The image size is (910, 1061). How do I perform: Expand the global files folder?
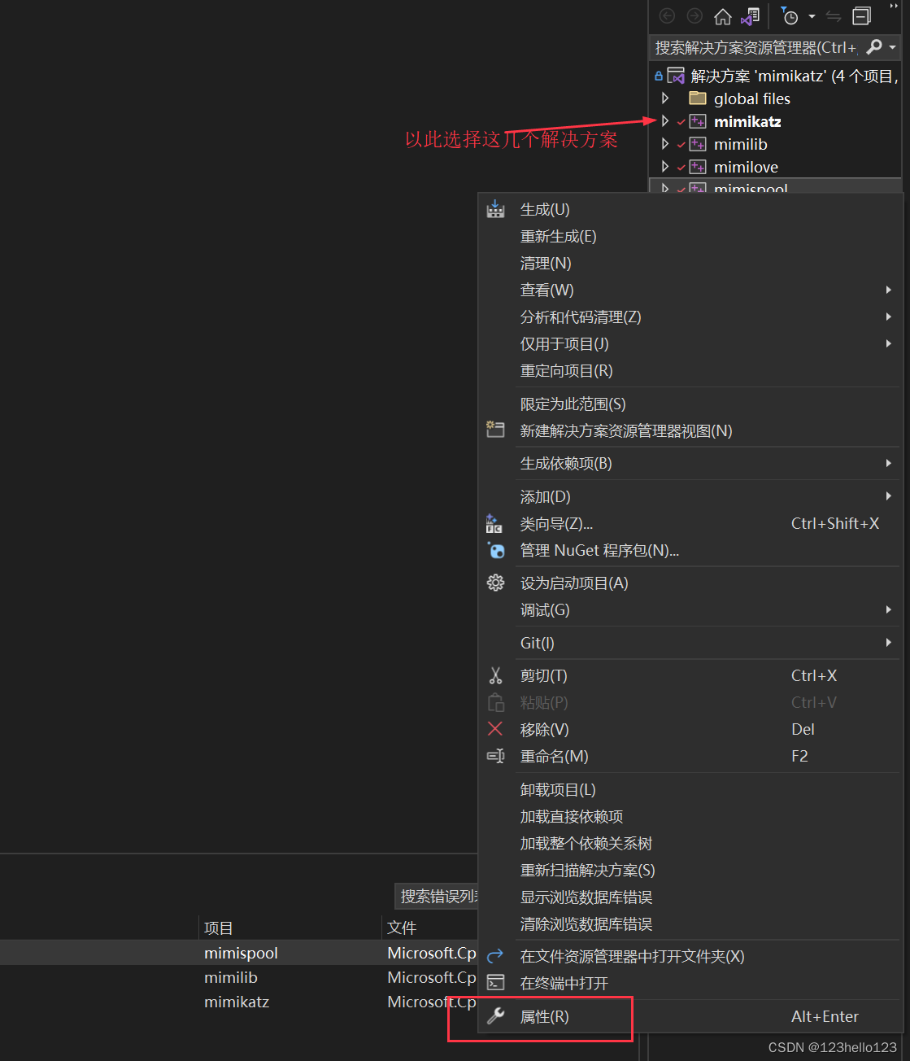pyautogui.click(x=665, y=98)
